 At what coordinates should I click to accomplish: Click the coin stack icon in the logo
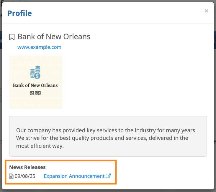[35, 72]
